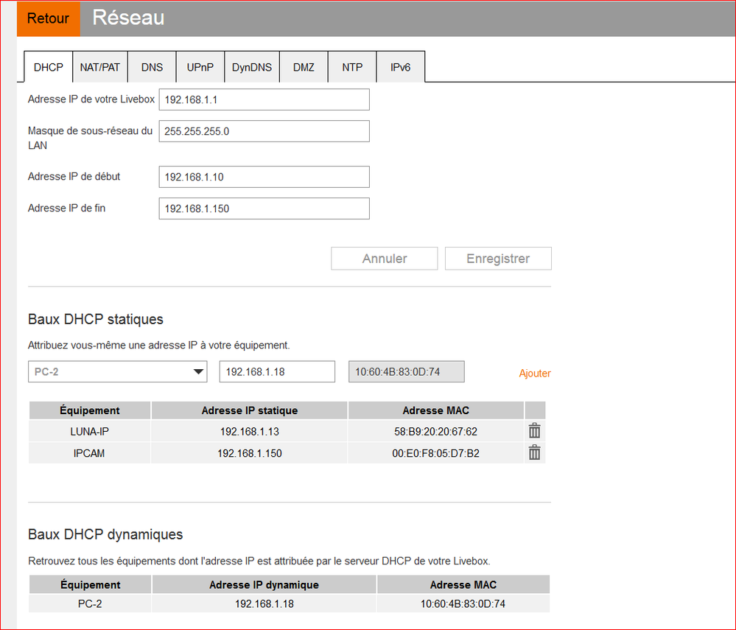The image size is (736, 630).
Task: Open the DNS tab
Action: pos(151,67)
